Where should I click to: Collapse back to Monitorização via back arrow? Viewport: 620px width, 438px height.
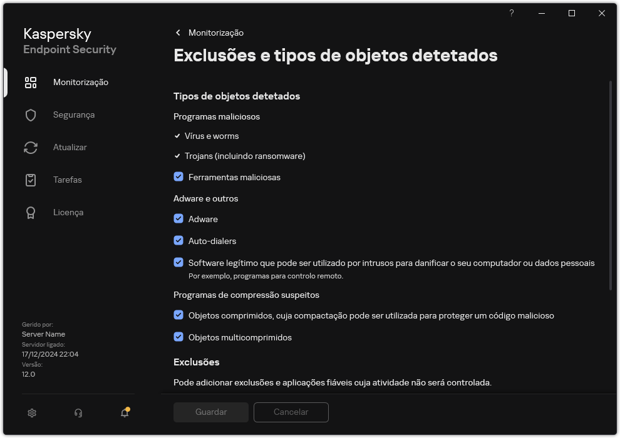pyautogui.click(x=177, y=33)
